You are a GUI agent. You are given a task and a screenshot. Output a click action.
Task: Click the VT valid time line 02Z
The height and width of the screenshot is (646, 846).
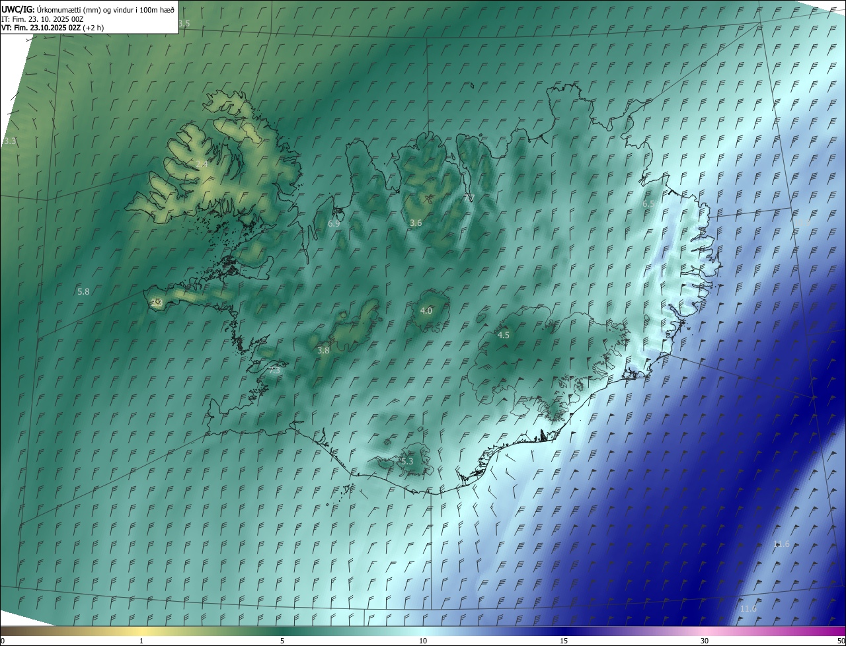click(52, 28)
